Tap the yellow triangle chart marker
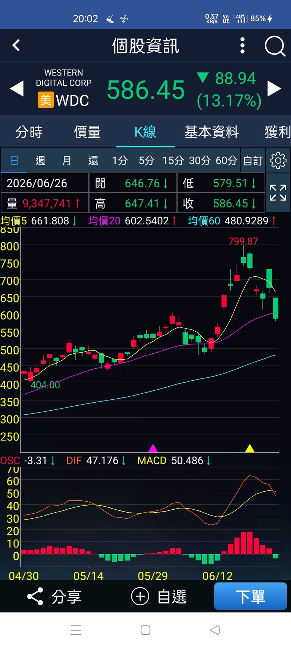Image resolution: width=291 pixels, height=648 pixels. 250,448
